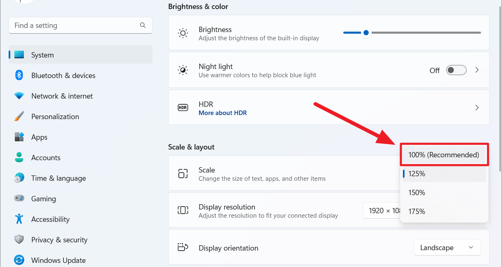Click the Accounts person icon
The height and width of the screenshot is (267, 502).
pyautogui.click(x=19, y=157)
